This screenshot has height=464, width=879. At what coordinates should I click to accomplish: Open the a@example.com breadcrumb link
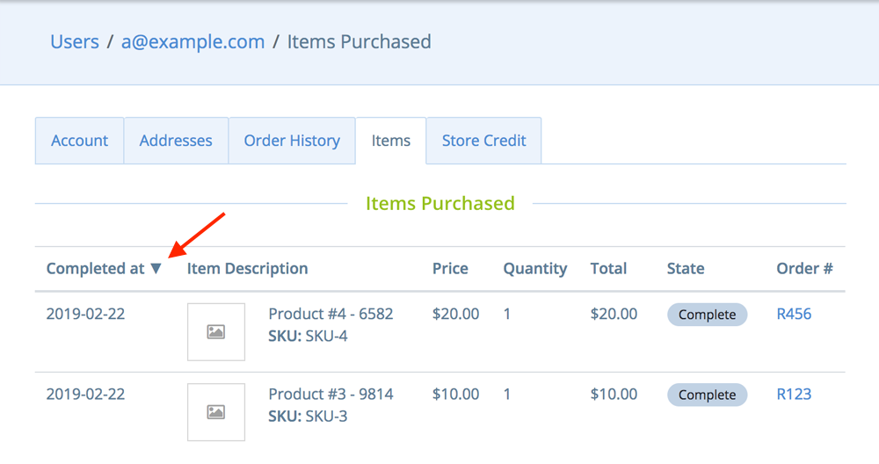click(x=193, y=41)
